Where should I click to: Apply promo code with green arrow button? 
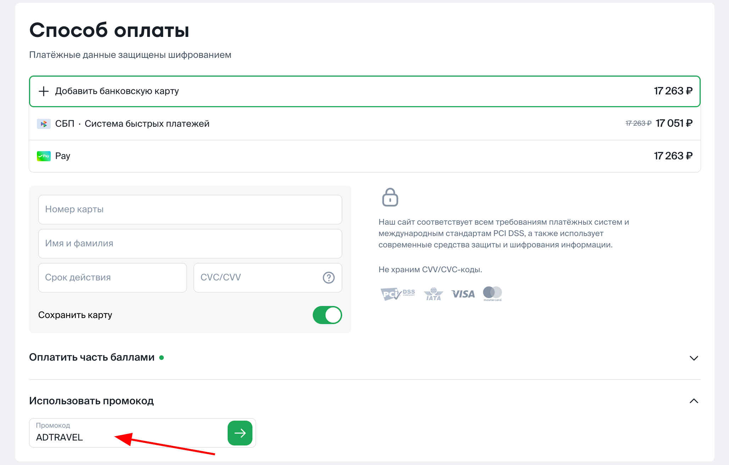pyautogui.click(x=240, y=433)
